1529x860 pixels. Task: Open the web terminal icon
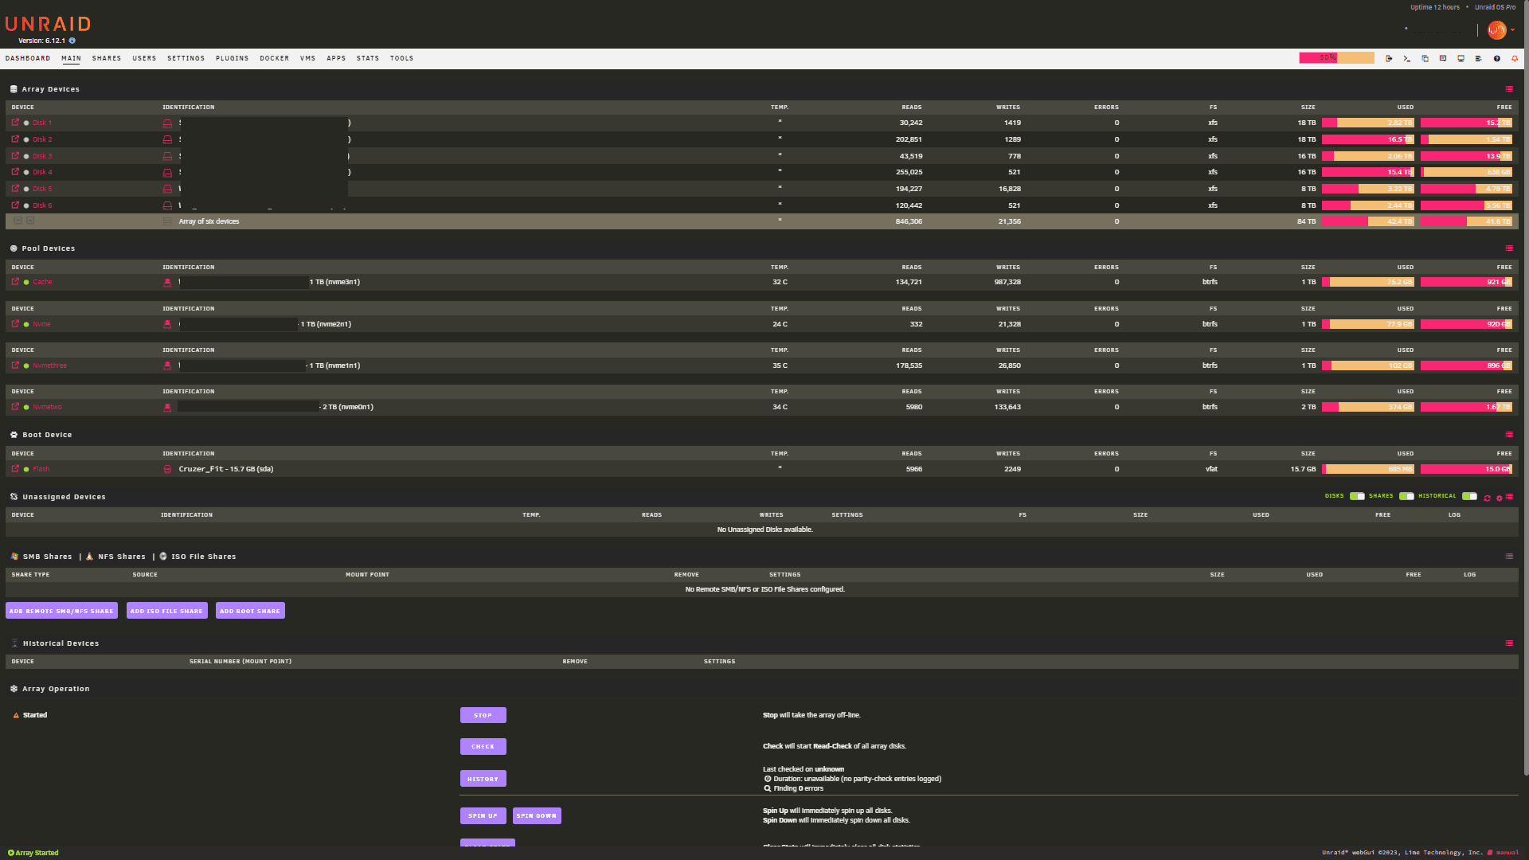point(1406,58)
